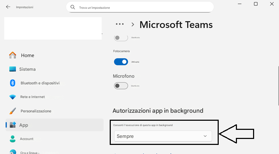Image resolution: width=279 pixels, height=154 pixels.
Task: Click the Microfono label
Action: coord(123,76)
